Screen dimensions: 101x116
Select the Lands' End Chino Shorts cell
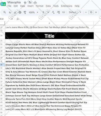tap(49, 89)
